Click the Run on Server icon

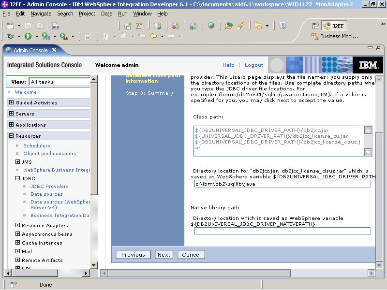45,36
